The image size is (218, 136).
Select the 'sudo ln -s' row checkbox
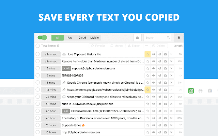point(37,104)
